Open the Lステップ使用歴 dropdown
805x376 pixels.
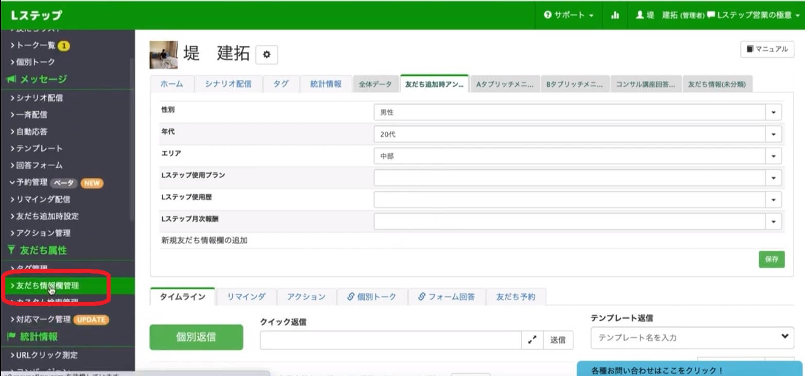click(577, 199)
